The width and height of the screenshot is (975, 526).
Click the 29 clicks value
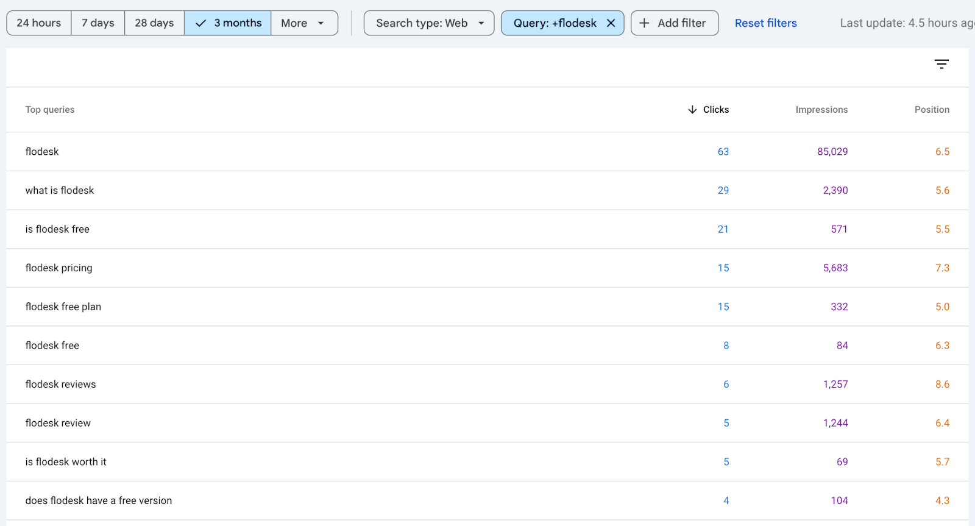click(x=723, y=190)
